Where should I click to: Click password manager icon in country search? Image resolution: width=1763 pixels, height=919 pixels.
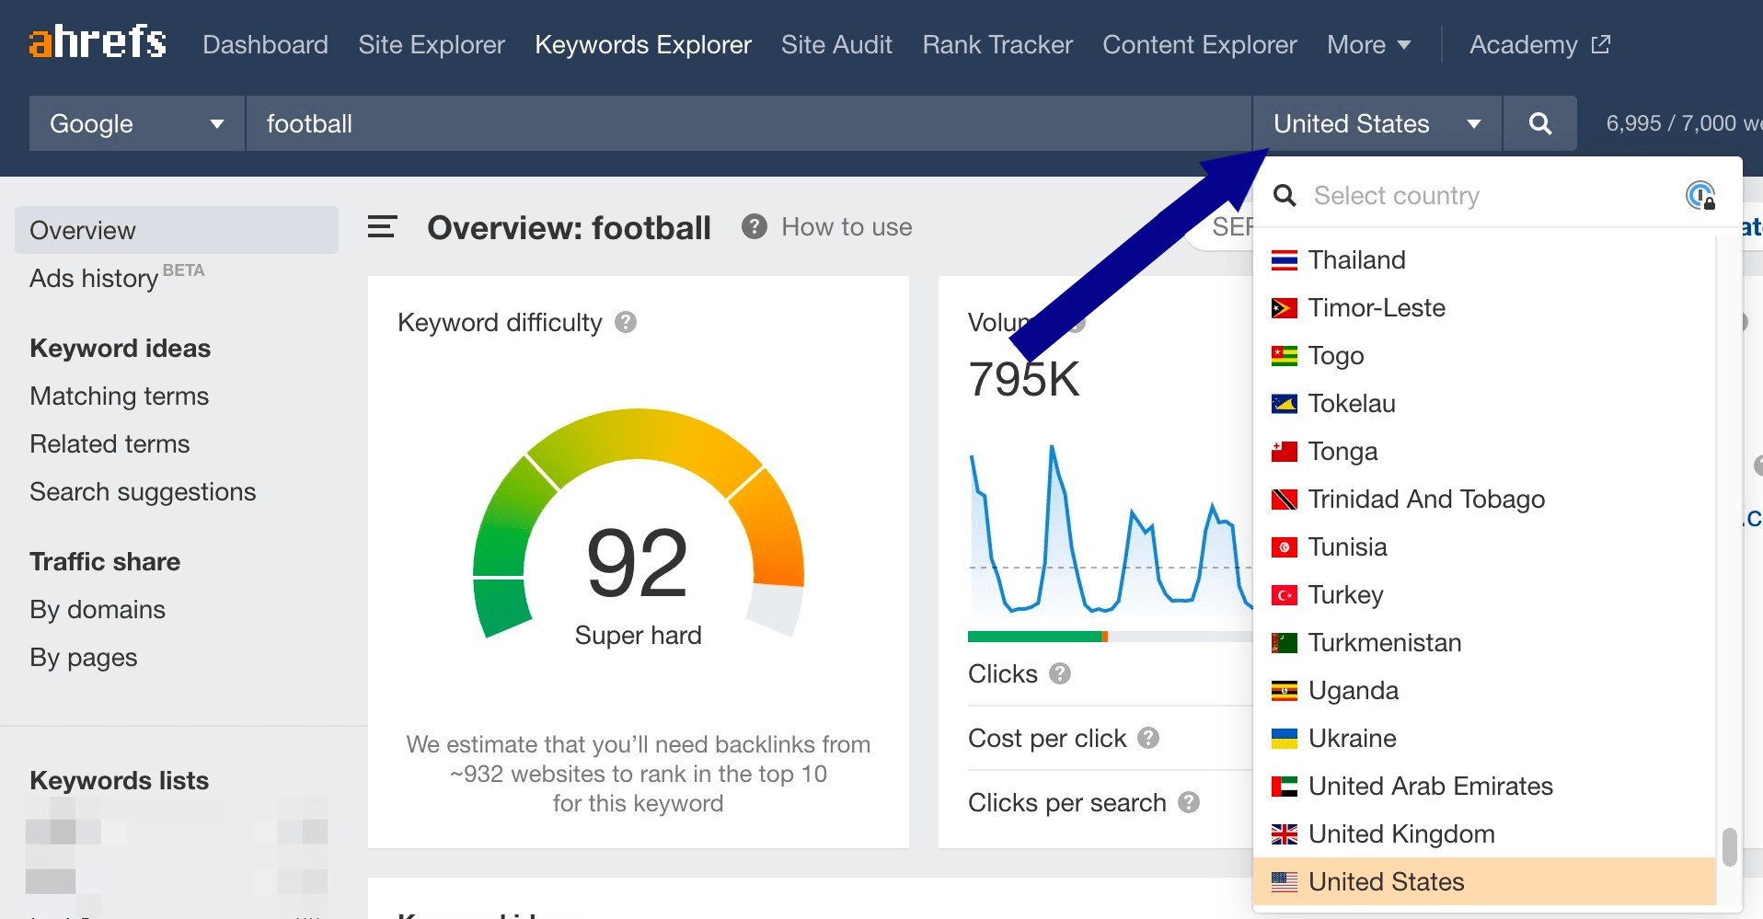(x=1700, y=195)
